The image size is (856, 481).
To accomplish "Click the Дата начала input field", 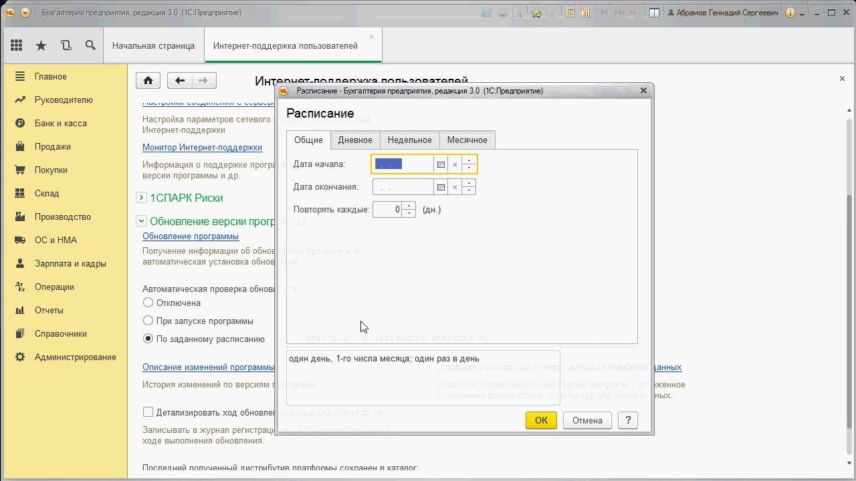I will (403, 164).
